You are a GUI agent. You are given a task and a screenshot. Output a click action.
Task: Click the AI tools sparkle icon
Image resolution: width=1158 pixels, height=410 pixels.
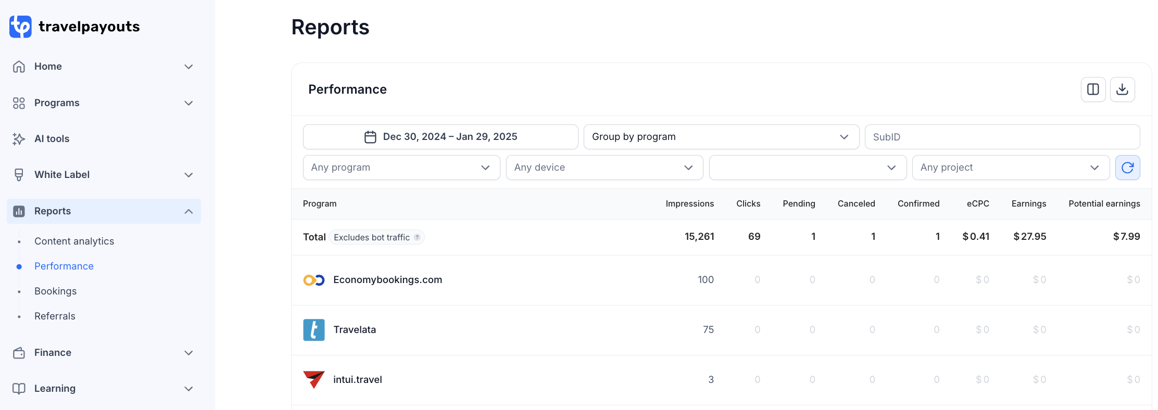coord(19,139)
